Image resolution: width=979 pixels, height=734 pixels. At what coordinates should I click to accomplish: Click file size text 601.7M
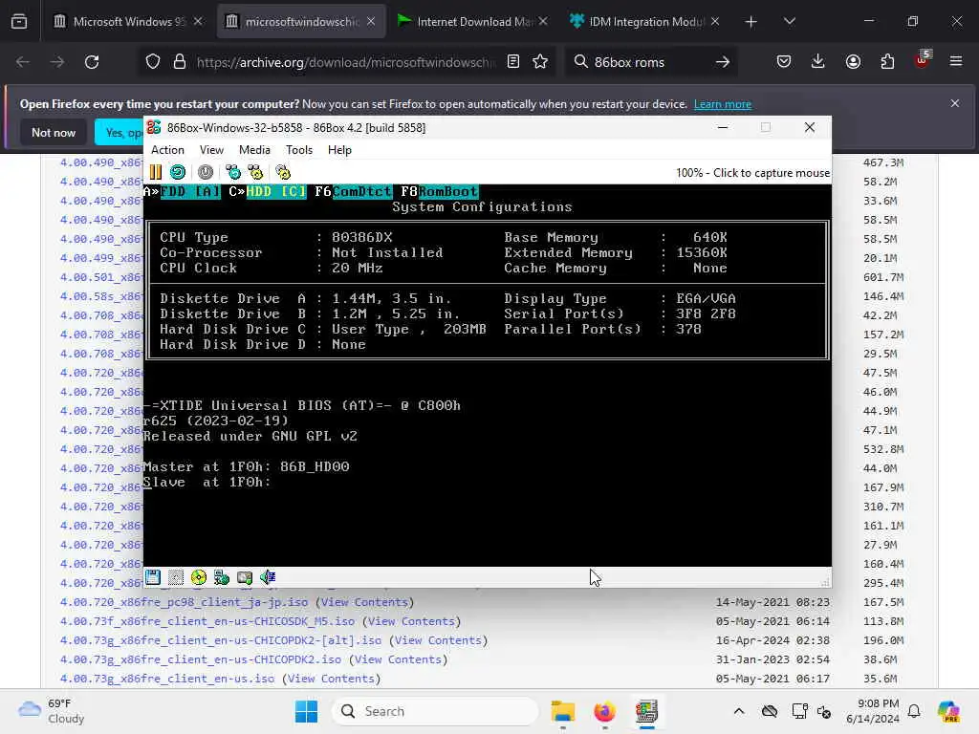(882, 277)
